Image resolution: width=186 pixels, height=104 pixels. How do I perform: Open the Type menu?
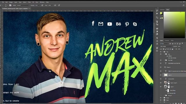(20, 2)
